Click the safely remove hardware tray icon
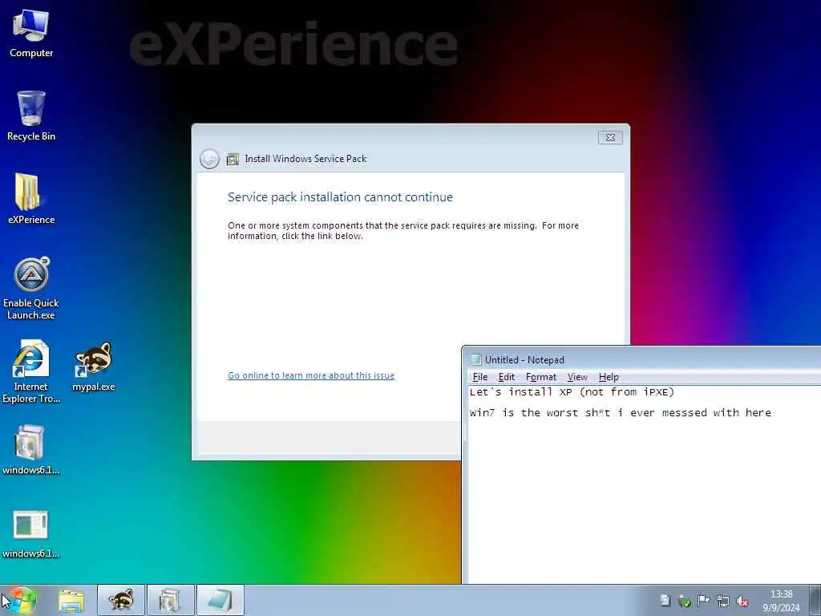 684,601
